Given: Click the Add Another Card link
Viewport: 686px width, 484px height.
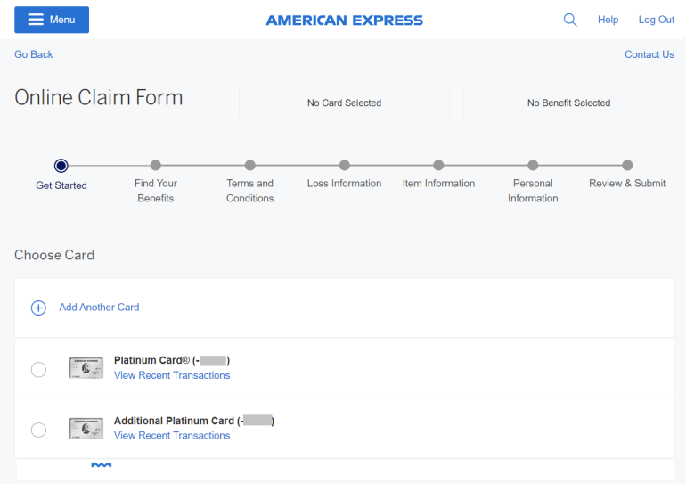Looking at the screenshot, I should coord(99,308).
